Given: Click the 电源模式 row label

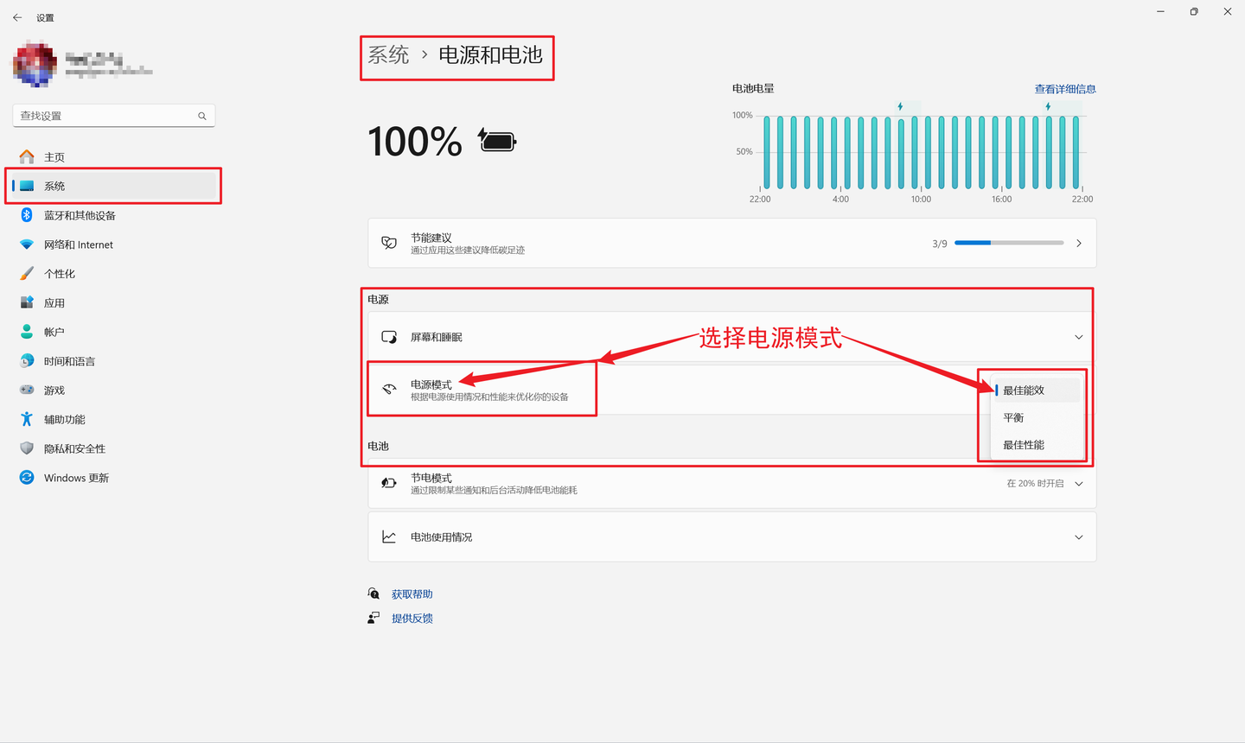Looking at the screenshot, I should point(431,384).
